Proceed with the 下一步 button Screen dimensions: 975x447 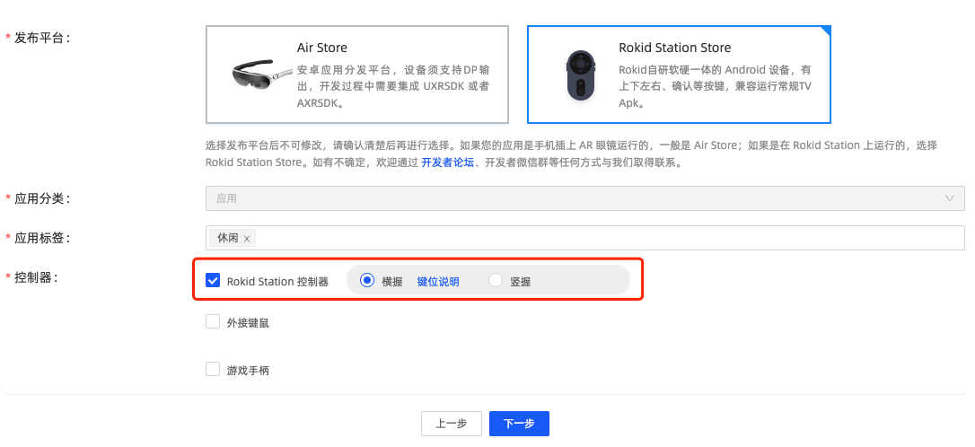[519, 424]
